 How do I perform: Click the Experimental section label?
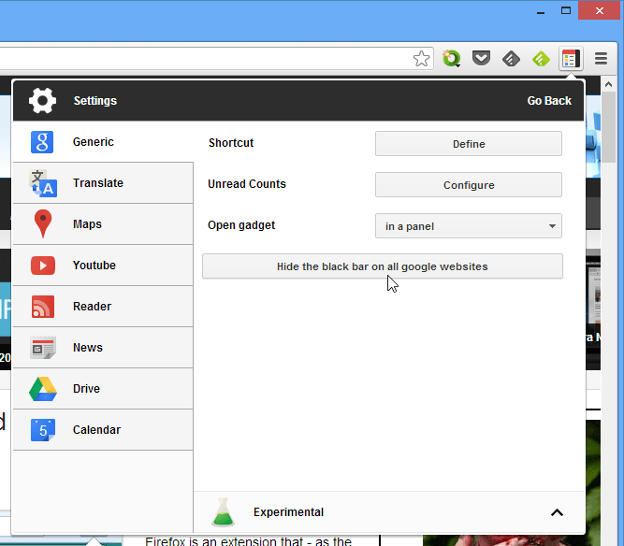click(x=288, y=512)
